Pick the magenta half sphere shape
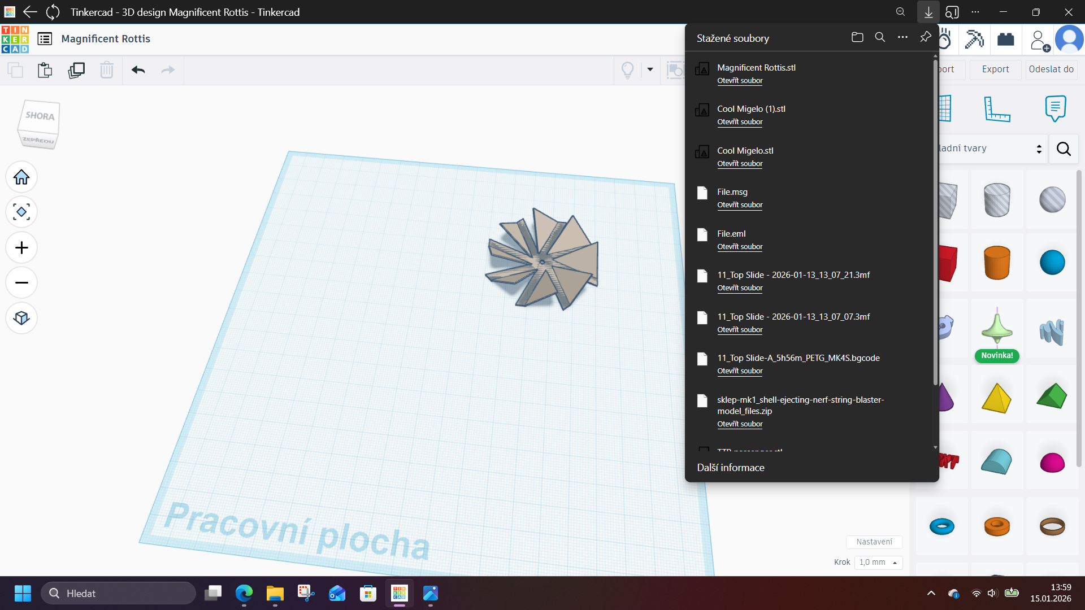Image resolution: width=1085 pixels, height=610 pixels. [x=1052, y=461]
